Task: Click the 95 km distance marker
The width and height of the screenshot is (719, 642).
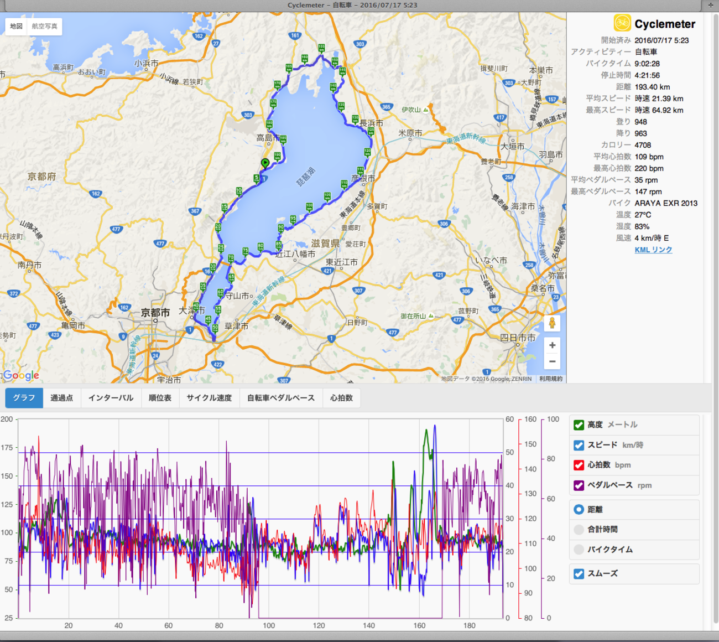Action: (x=293, y=219)
